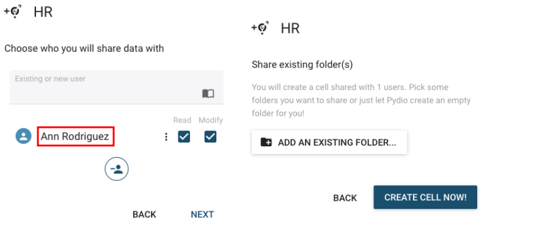Click the cell logo above 'Share existing folder(s)'
This screenshot has width=553, height=232.
click(260, 28)
